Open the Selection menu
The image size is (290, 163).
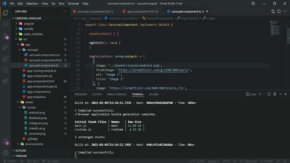32,4
